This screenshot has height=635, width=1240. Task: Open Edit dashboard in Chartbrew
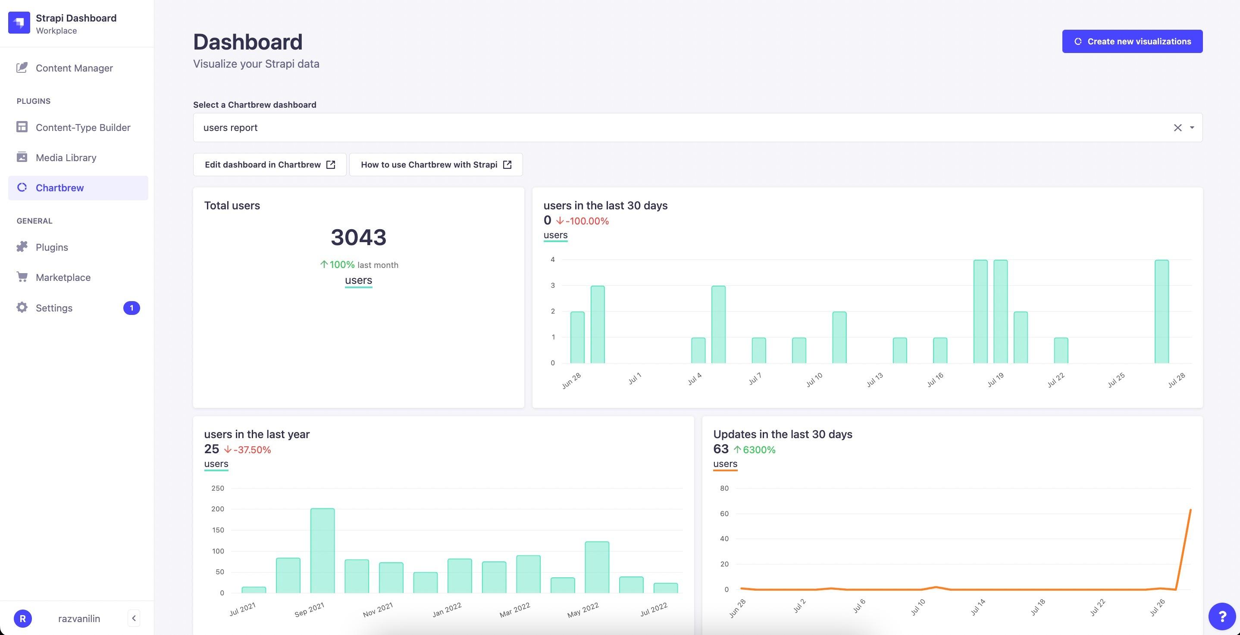(x=269, y=165)
